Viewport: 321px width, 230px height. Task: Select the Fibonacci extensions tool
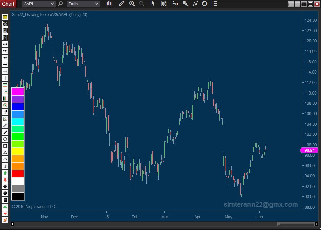5,91
